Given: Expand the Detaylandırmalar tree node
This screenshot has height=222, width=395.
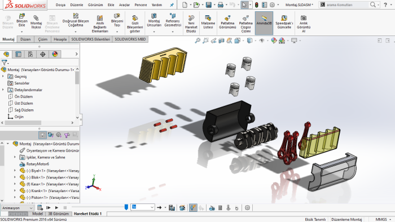Looking at the screenshot, I should pyautogui.click(x=3, y=90).
